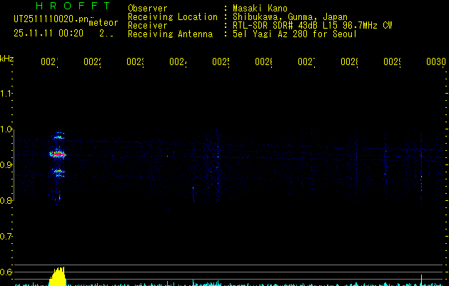The image size is (449, 286).
Task: Click the RTL-SDR receiver description text
Action: coord(313,26)
